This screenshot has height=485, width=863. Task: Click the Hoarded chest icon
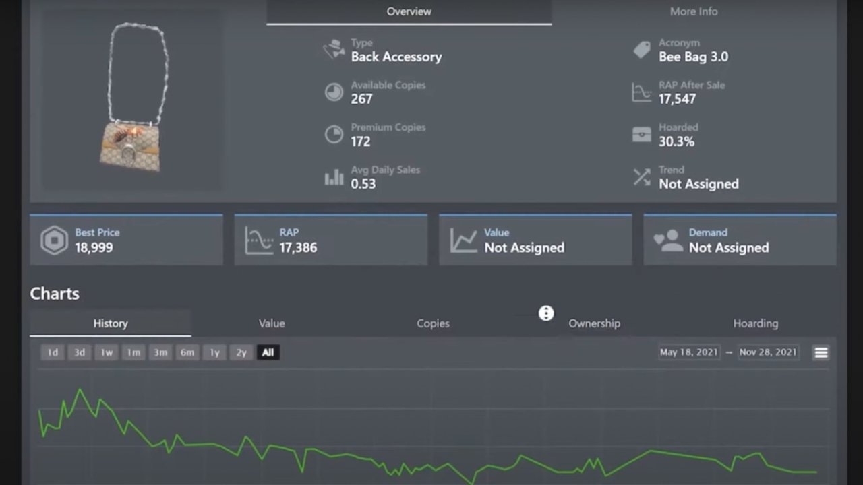[642, 135]
